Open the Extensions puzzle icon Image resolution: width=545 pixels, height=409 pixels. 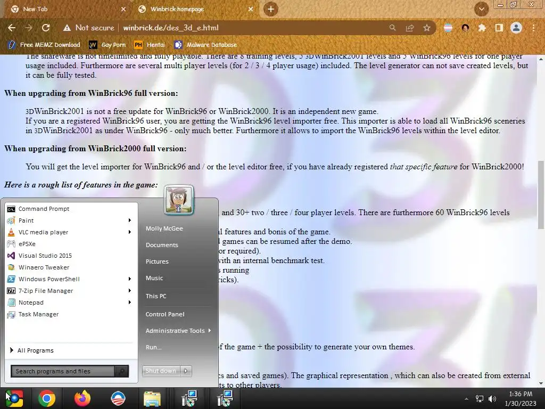[482, 28]
